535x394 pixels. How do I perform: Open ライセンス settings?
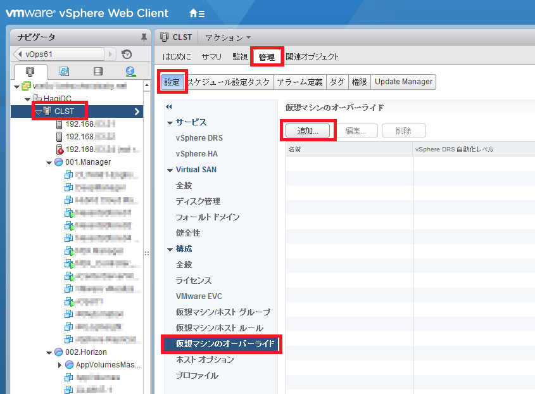pos(194,281)
